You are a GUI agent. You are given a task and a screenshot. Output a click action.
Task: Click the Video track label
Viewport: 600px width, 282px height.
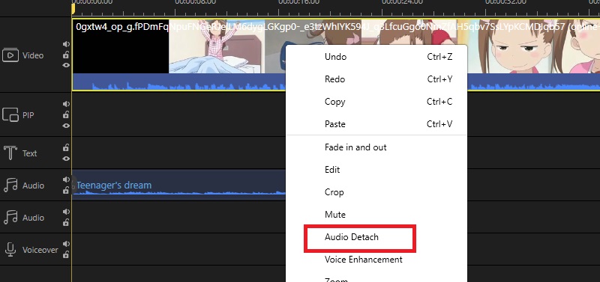click(x=33, y=55)
